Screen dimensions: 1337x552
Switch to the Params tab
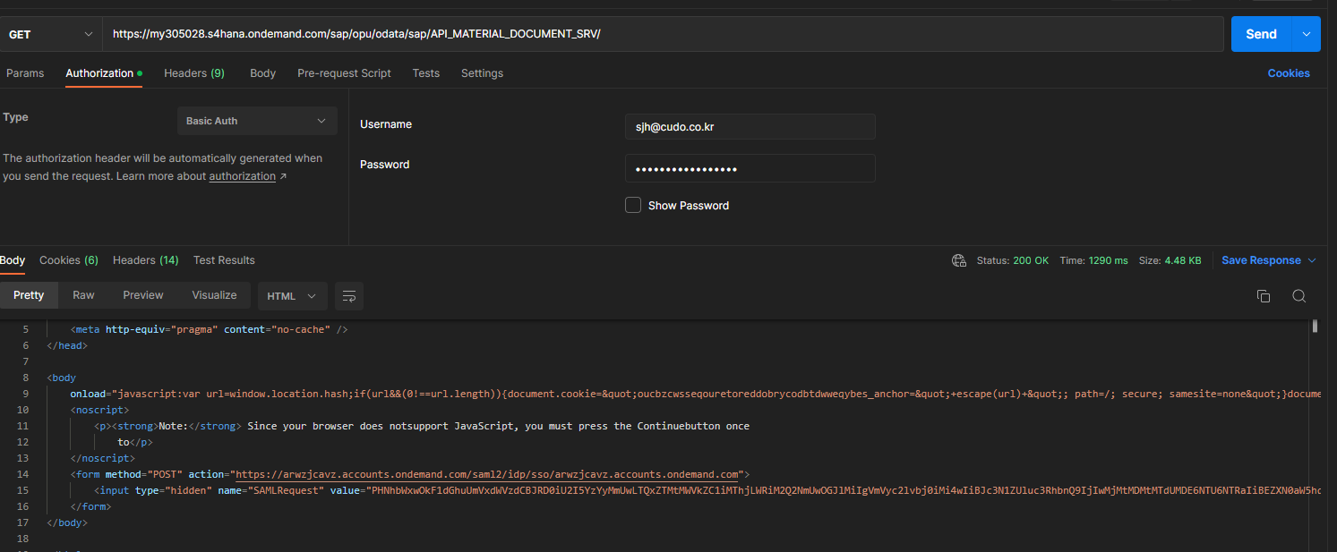click(x=25, y=73)
